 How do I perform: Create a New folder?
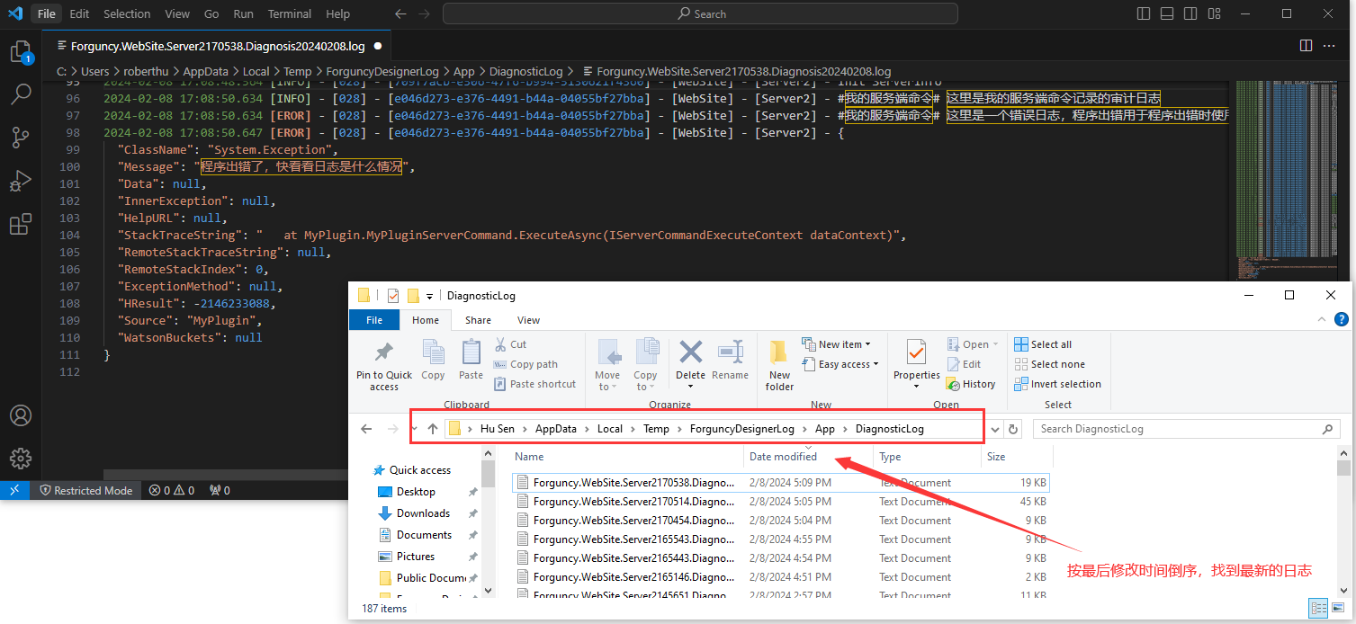779,366
